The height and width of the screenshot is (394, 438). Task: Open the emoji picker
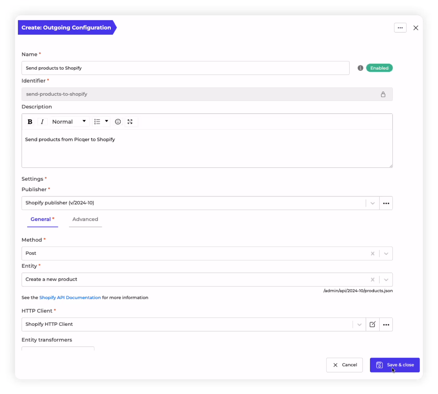click(118, 122)
